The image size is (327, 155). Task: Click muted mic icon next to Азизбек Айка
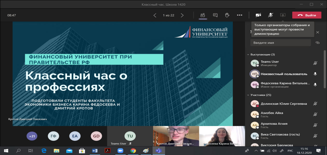(x=315, y=114)
